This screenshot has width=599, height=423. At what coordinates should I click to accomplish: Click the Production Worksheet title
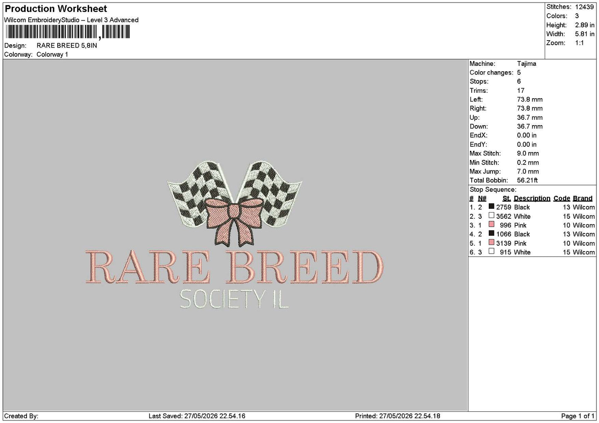(56, 9)
